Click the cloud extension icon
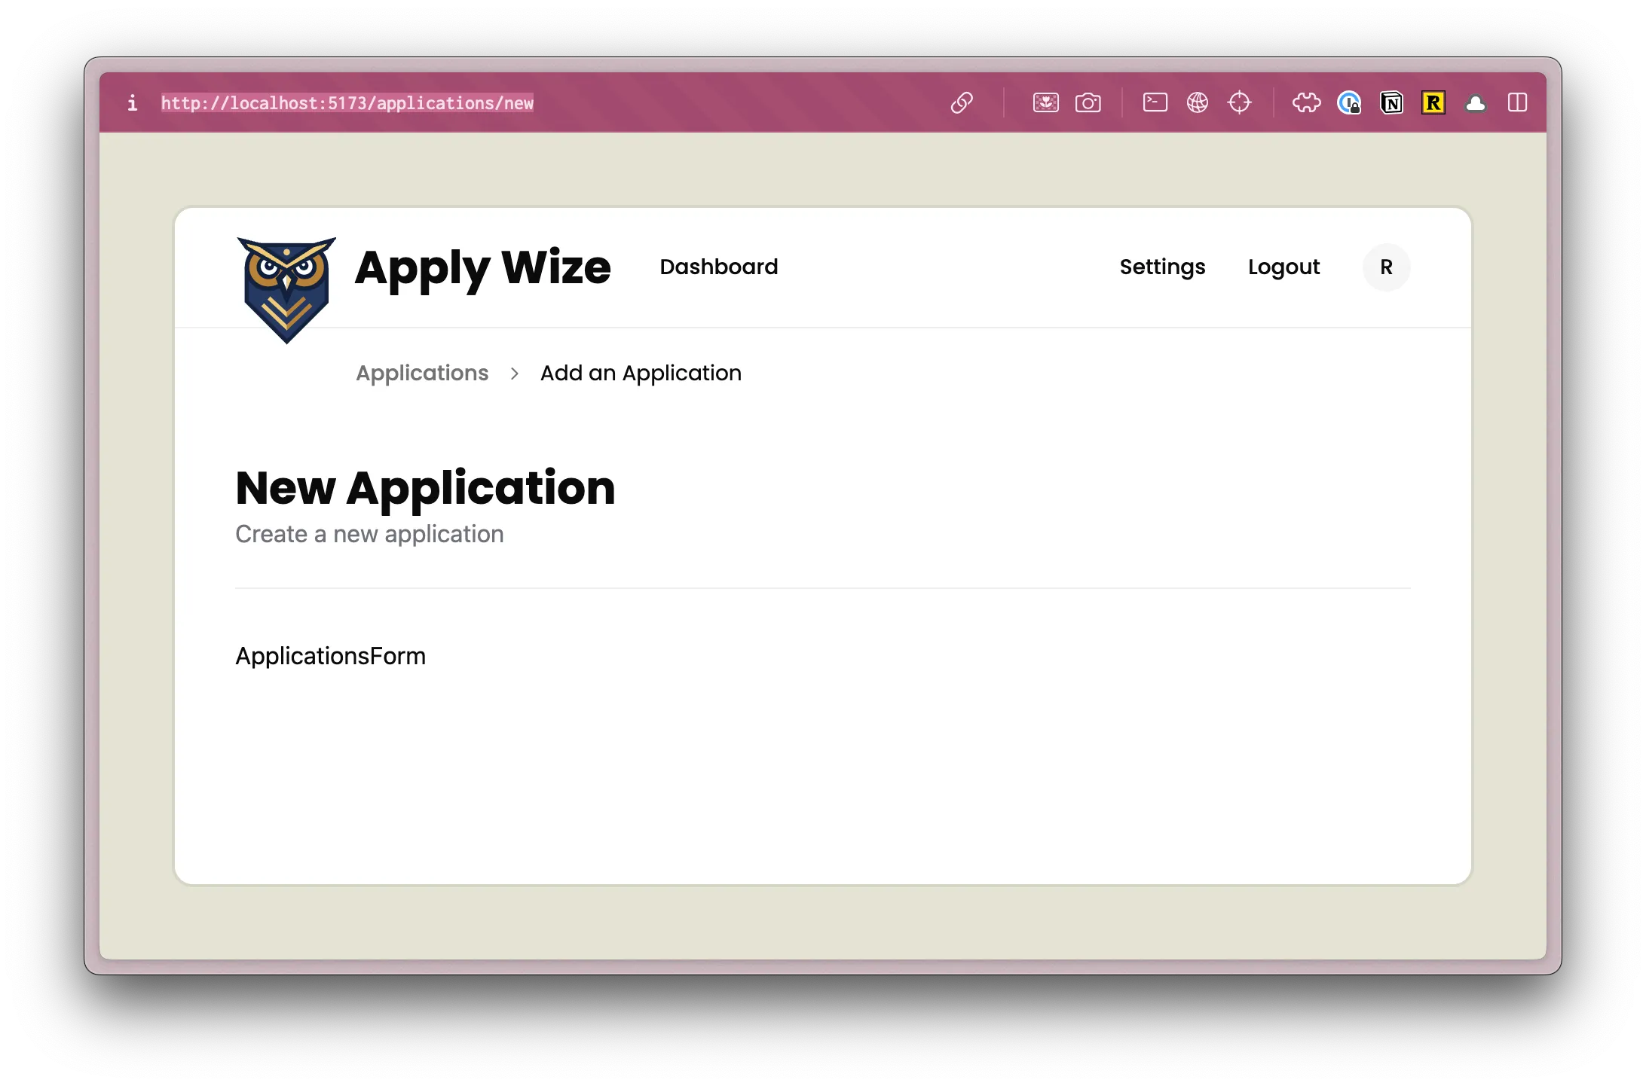 point(1476,103)
